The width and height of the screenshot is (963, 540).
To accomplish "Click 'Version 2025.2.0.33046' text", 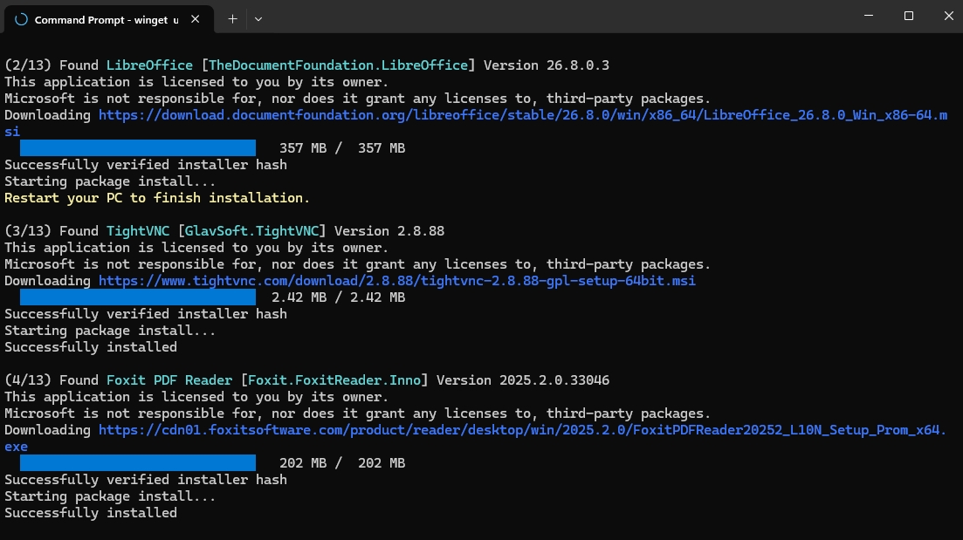I will (523, 380).
